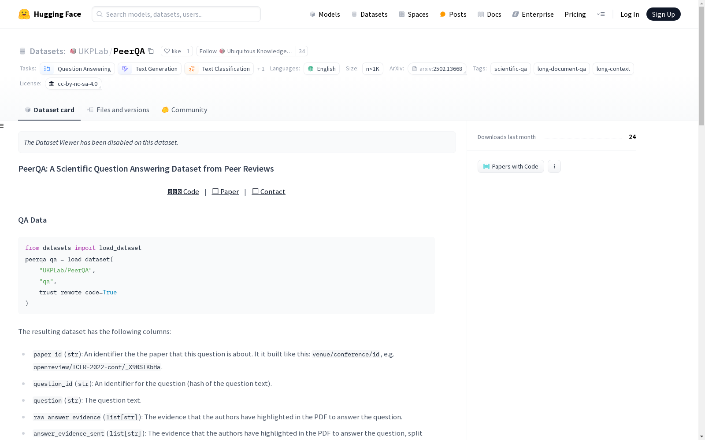
Task: Click the n<1K size tag
Action: pyautogui.click(x=373, y=69)
